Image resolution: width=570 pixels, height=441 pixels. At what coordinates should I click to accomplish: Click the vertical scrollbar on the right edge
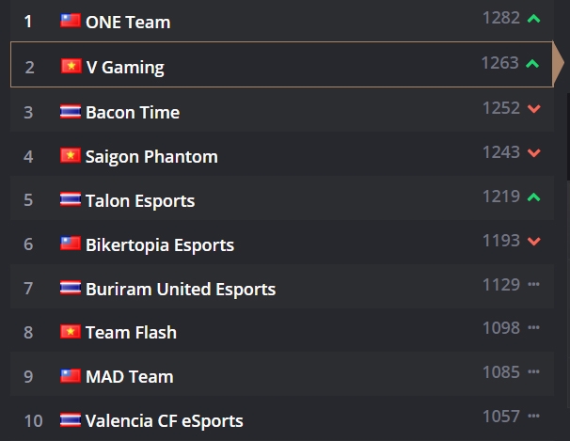pyautogui.click(x=568, y=135)
